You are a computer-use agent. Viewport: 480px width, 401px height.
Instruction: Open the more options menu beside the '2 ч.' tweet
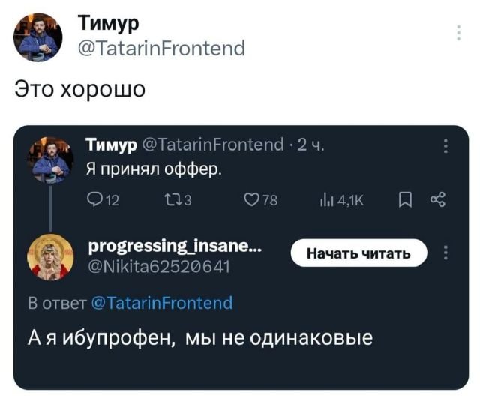(x=447, y=145)
